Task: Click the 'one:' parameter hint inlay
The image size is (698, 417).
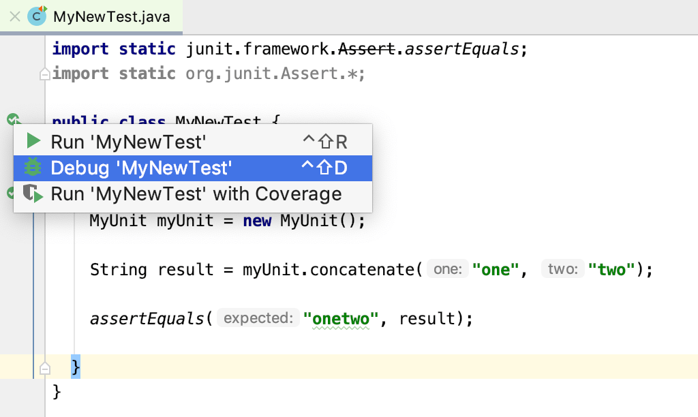Action: pyautogui.click(x=447, y=268)
